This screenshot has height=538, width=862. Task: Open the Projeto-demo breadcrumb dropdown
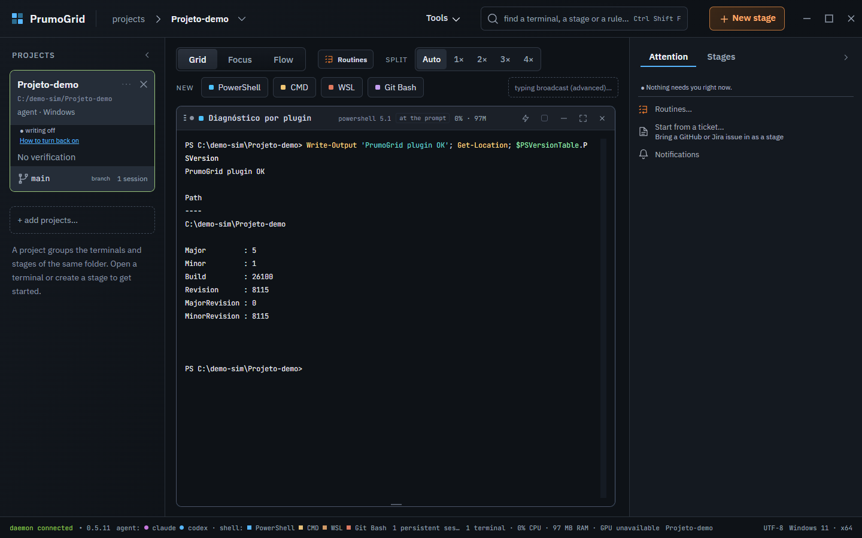pos(242,19)
